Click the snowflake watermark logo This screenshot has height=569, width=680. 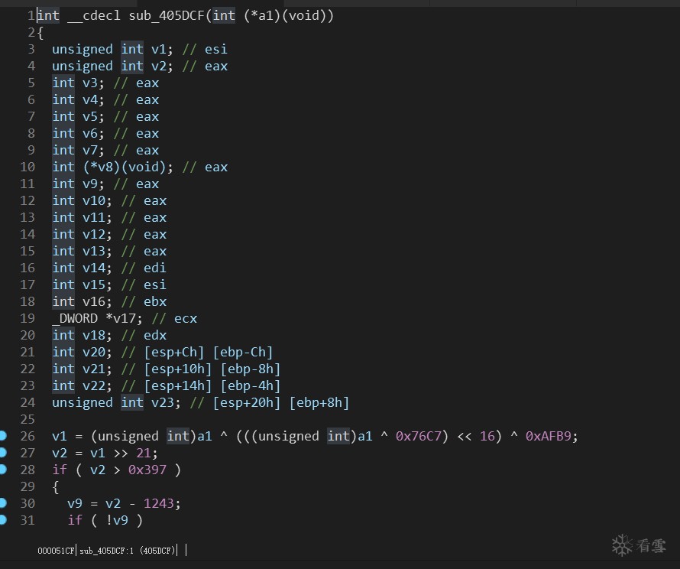coord(623,545)
